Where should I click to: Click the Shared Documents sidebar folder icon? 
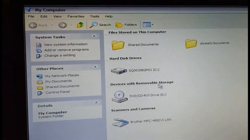pyautogui.click(x=40, y=87)
